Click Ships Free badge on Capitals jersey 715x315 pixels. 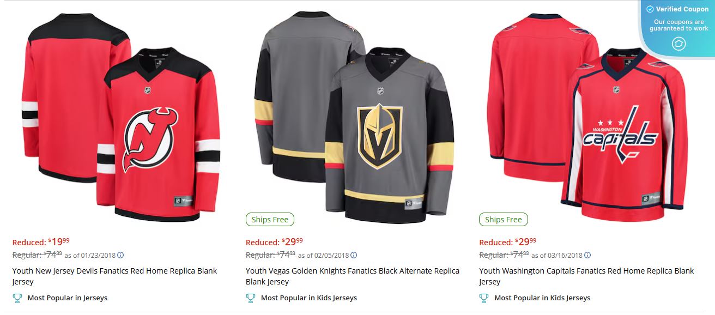click(x=503, y=219)
